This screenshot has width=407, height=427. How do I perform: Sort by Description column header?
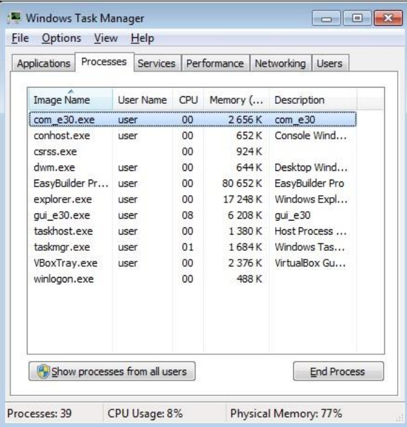(312, 100)
